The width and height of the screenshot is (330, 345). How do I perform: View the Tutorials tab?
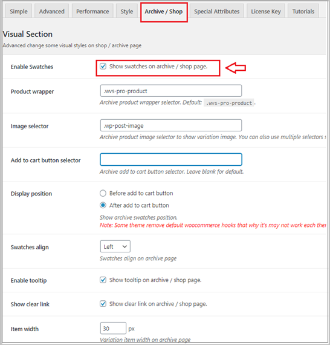coord(303,11)
